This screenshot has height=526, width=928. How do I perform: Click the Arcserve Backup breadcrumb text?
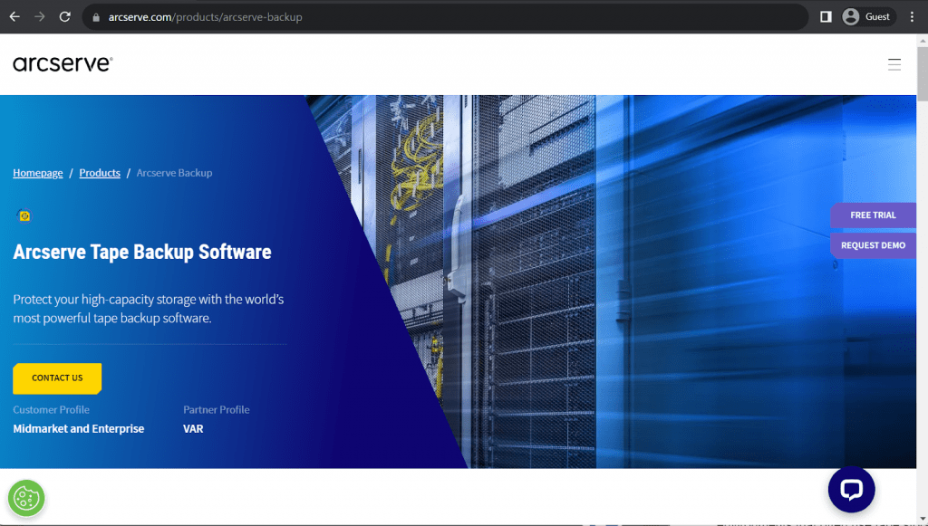pos(174,173)
